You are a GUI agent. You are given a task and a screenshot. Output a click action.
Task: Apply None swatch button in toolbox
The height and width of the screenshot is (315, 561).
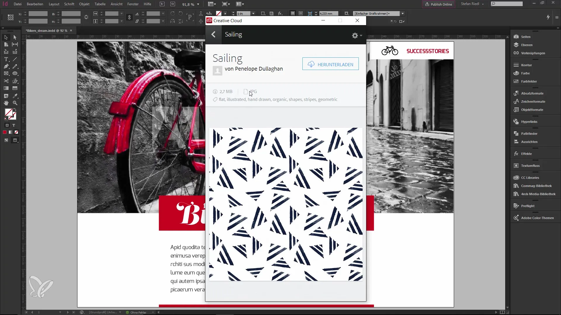pyautogui.click(x=16, y=132)
